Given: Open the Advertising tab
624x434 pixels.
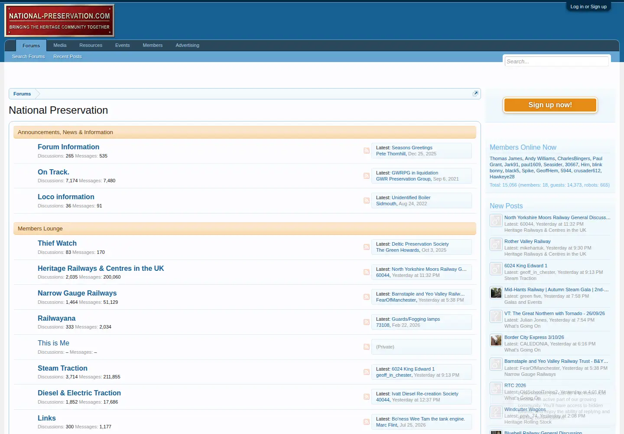Looking at the screenshot, I should click(x=188, y=45).
